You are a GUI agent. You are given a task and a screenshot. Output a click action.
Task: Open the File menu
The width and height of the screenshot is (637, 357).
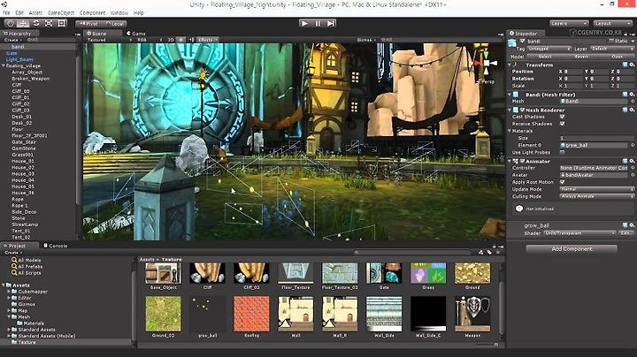(6, 13)
